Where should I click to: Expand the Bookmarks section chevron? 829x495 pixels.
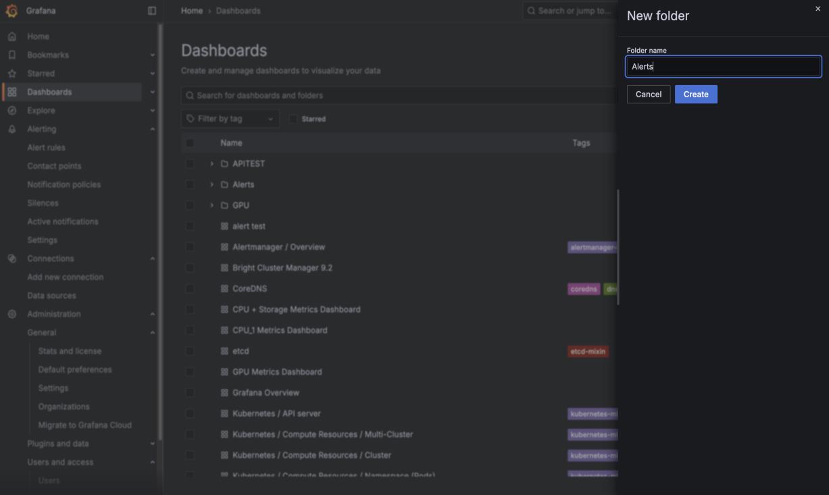click(152, 55)
